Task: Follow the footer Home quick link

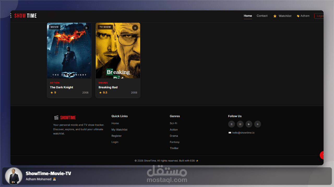Action: tap(115, 123)
